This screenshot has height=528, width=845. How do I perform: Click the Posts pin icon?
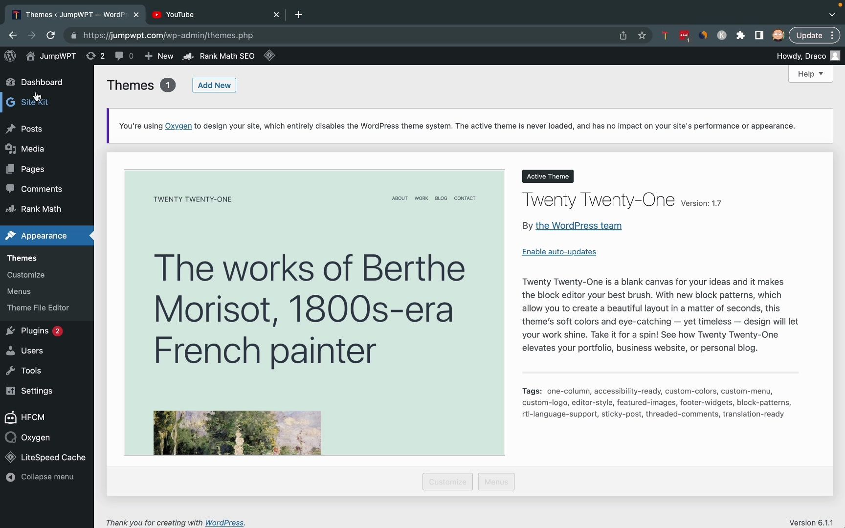(10, 129)
